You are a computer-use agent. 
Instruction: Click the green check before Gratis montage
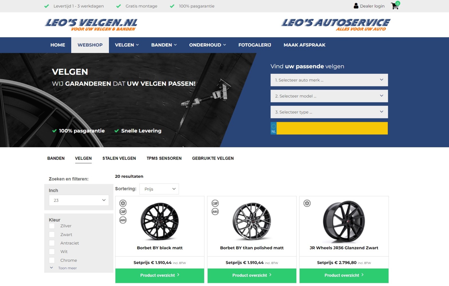(118, 6)
